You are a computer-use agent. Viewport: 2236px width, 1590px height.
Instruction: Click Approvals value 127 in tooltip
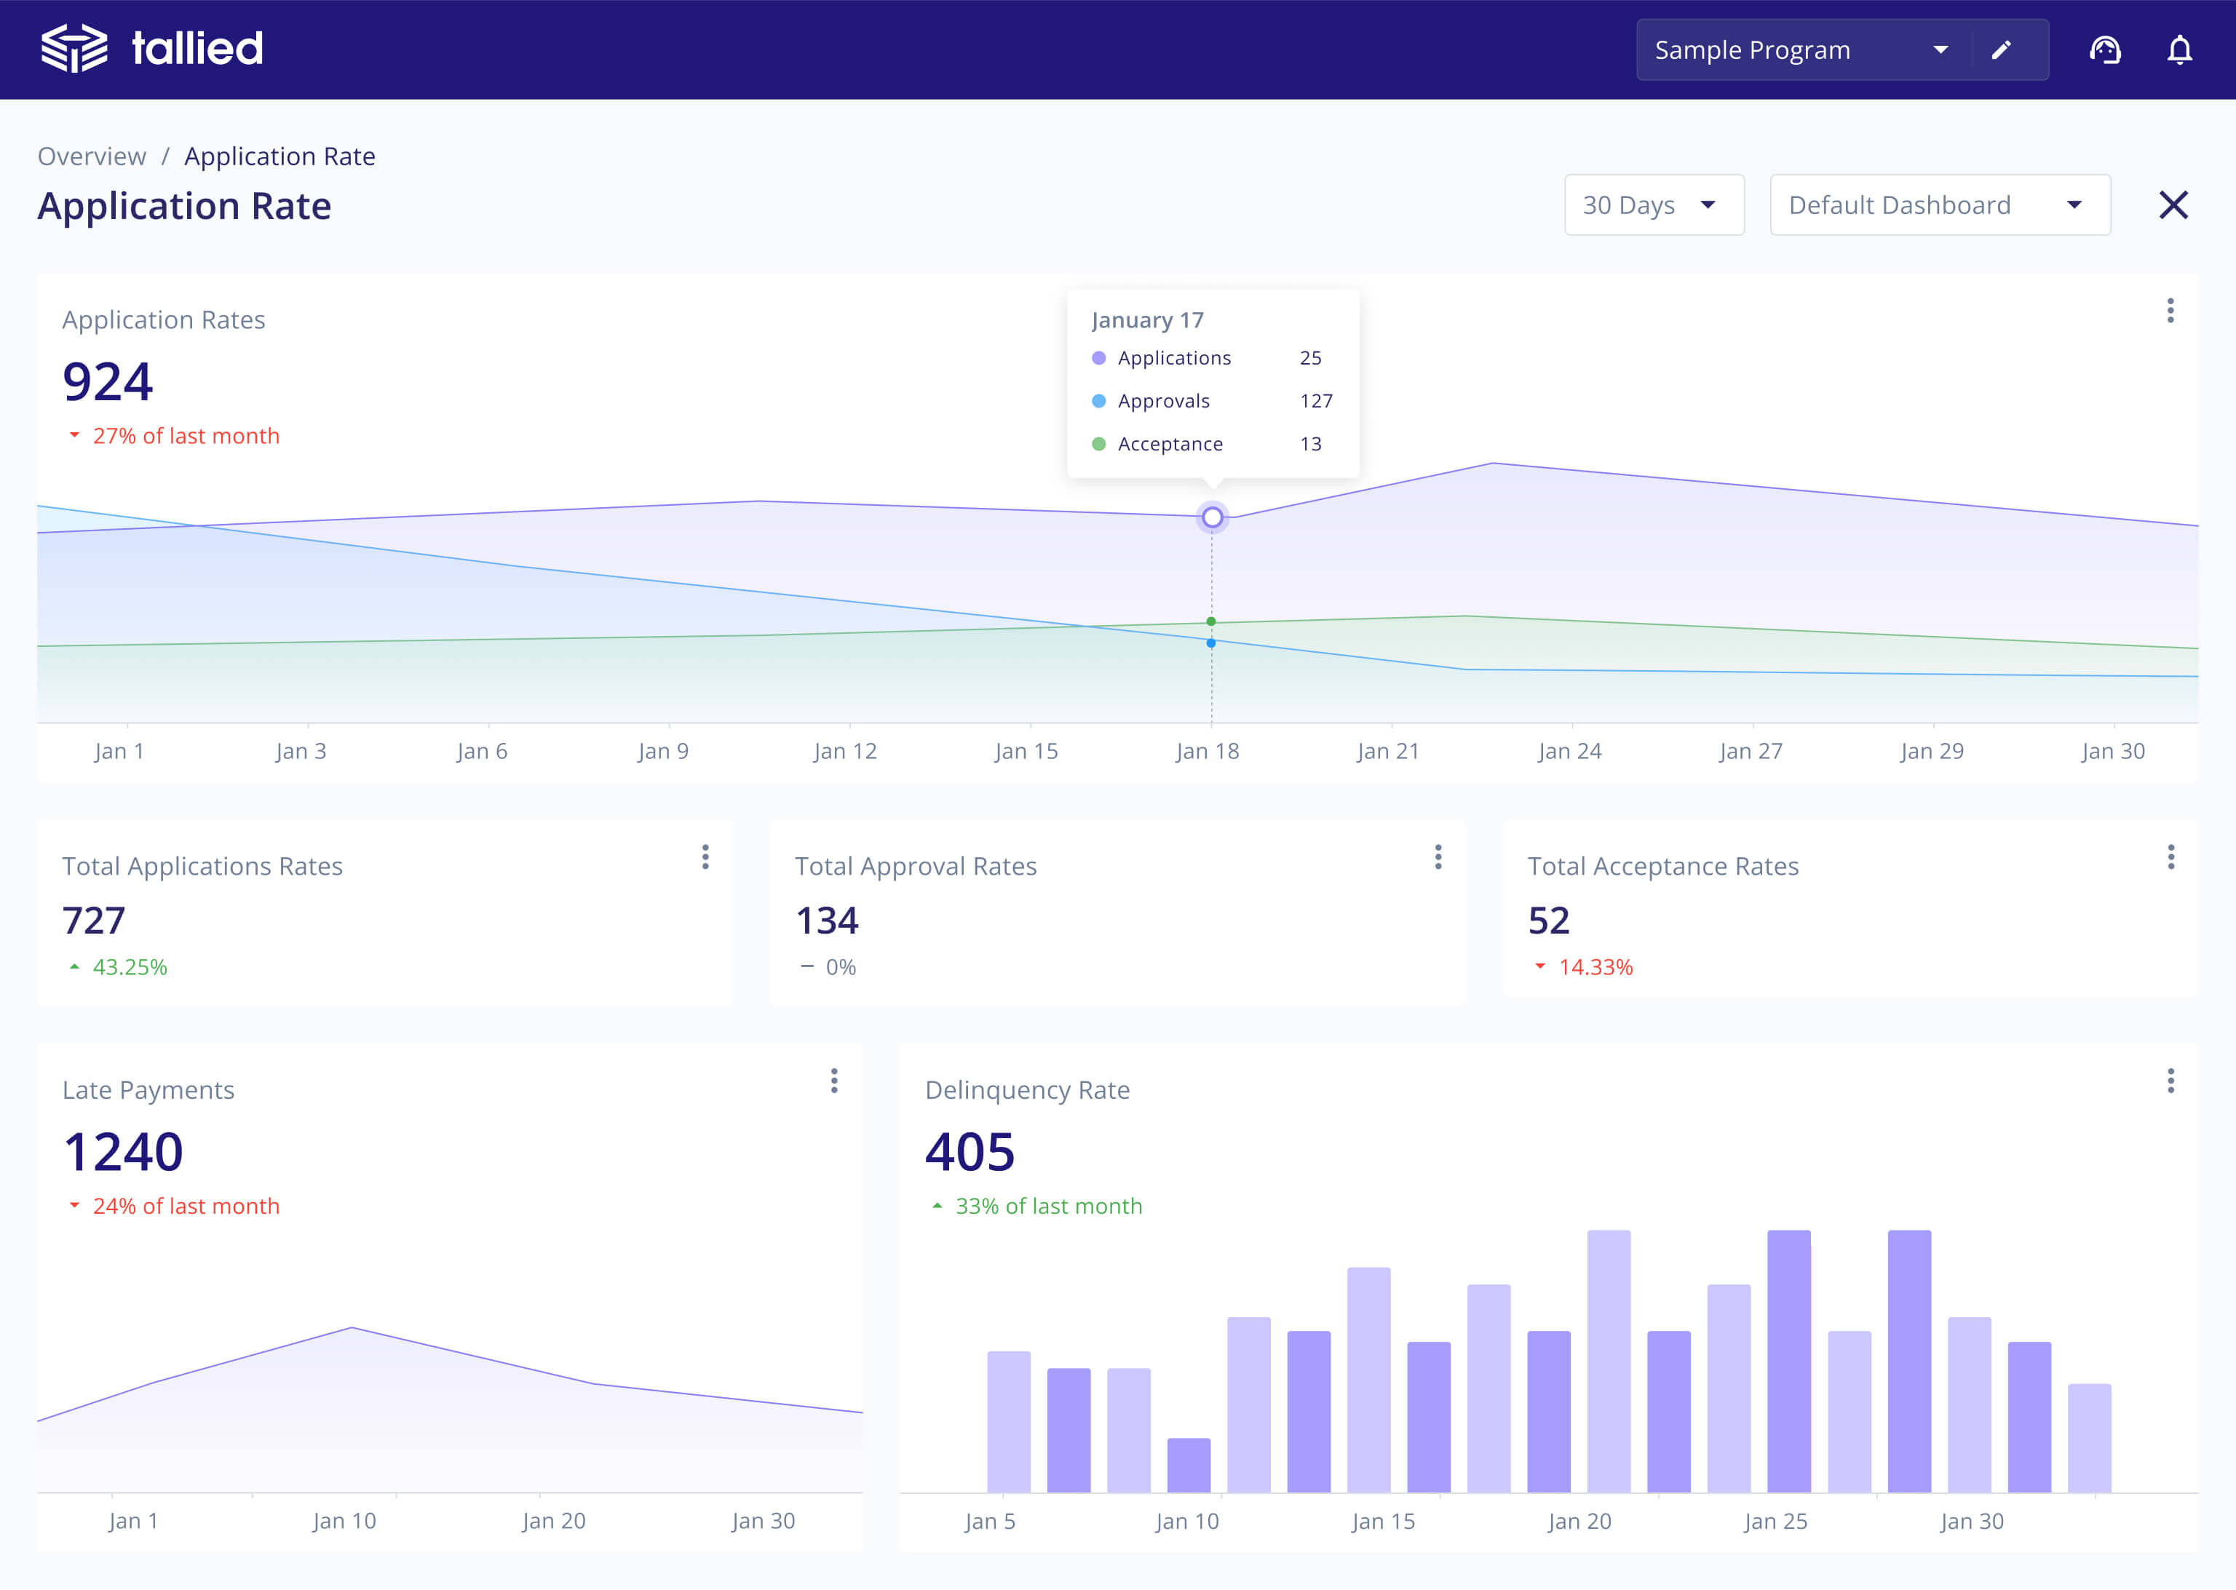click(1315, 402)
